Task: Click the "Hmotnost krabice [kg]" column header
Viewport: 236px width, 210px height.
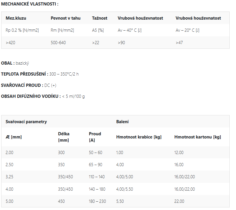Action: 139,137
